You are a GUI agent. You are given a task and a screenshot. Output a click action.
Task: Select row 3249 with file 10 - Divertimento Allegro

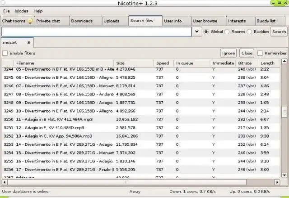(x=141, y=111)
